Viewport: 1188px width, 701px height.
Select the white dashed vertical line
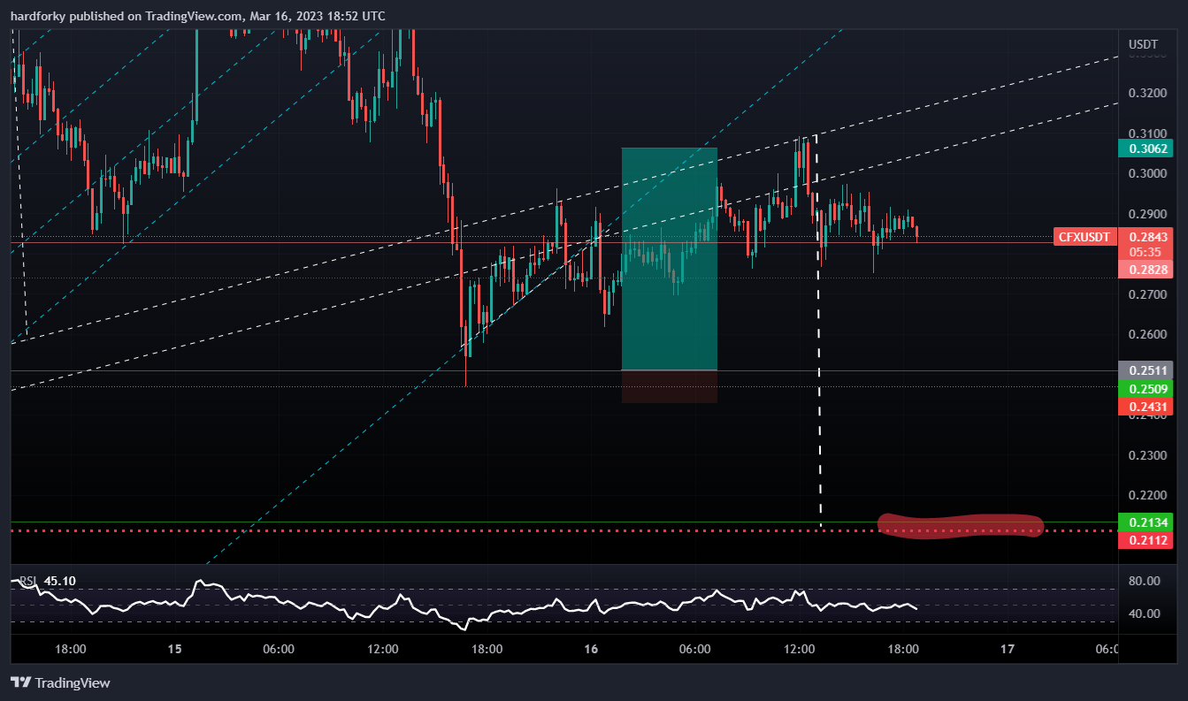(818, 331)
